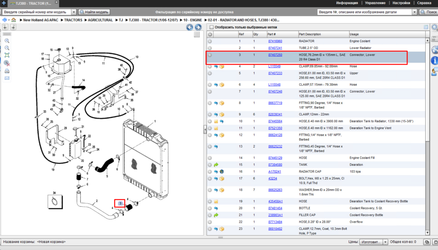Select the TJ380 - TRACTOR tab
Viewport: 438px width, 250px height.
33,4
